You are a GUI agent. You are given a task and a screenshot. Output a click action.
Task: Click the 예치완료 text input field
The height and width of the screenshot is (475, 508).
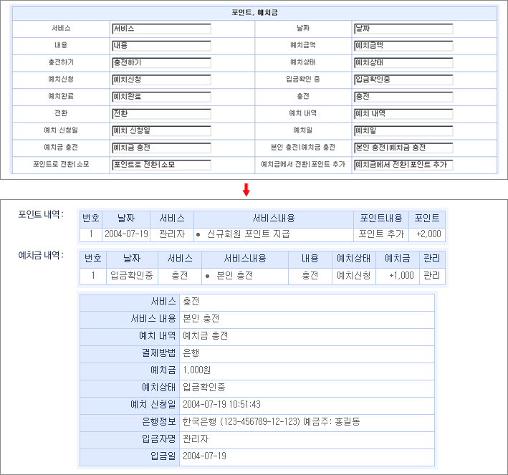pos(161,97)
